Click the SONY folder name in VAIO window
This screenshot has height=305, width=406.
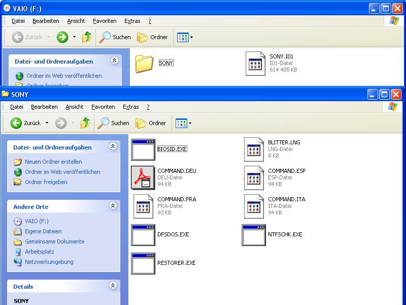tap(166, 63)
